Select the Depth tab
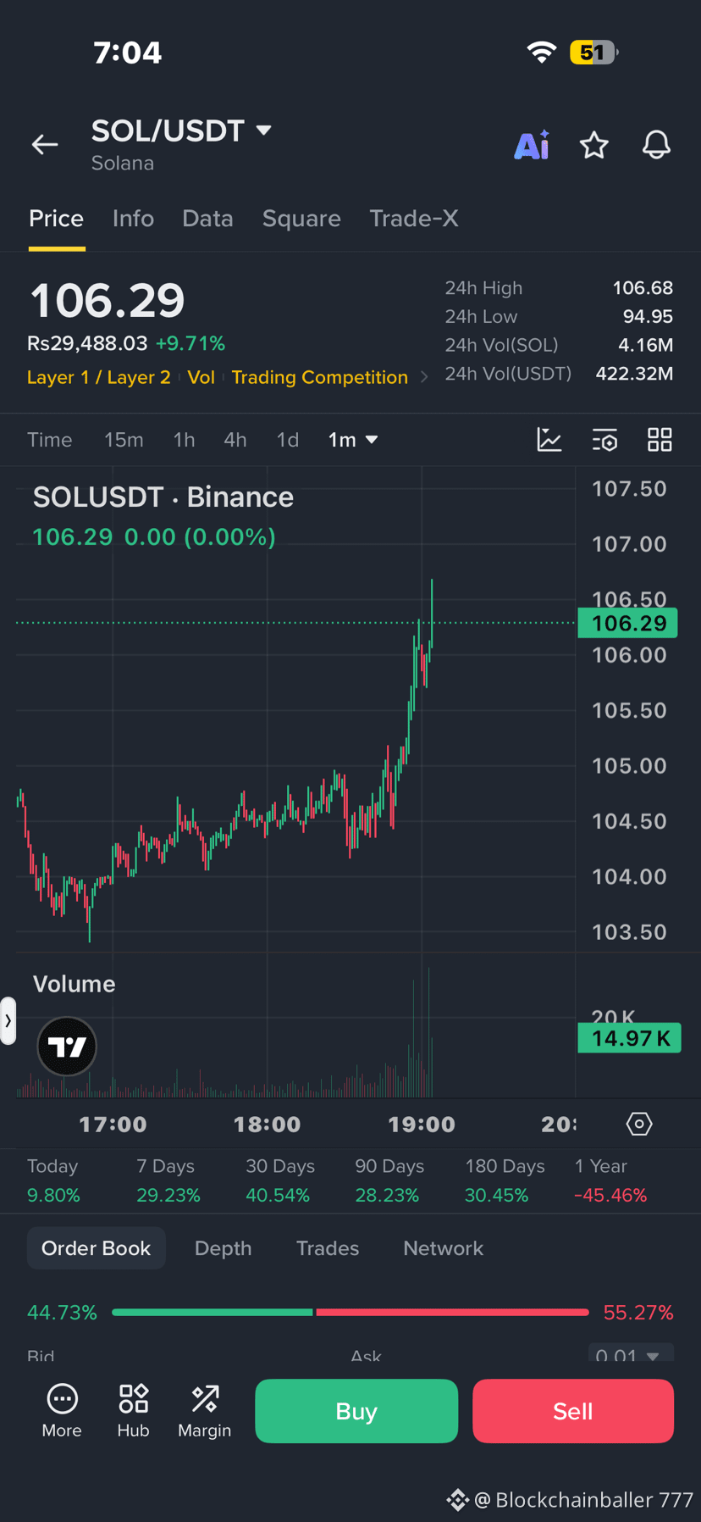 [x=223, y=1248]
